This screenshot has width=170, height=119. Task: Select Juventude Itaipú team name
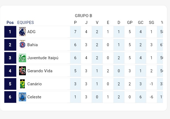(43, 58)
